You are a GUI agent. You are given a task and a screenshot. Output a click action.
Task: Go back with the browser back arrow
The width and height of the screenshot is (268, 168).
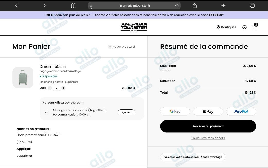pos(16,5)
